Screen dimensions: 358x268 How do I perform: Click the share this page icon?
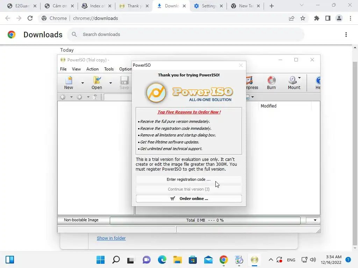point(292,18)
